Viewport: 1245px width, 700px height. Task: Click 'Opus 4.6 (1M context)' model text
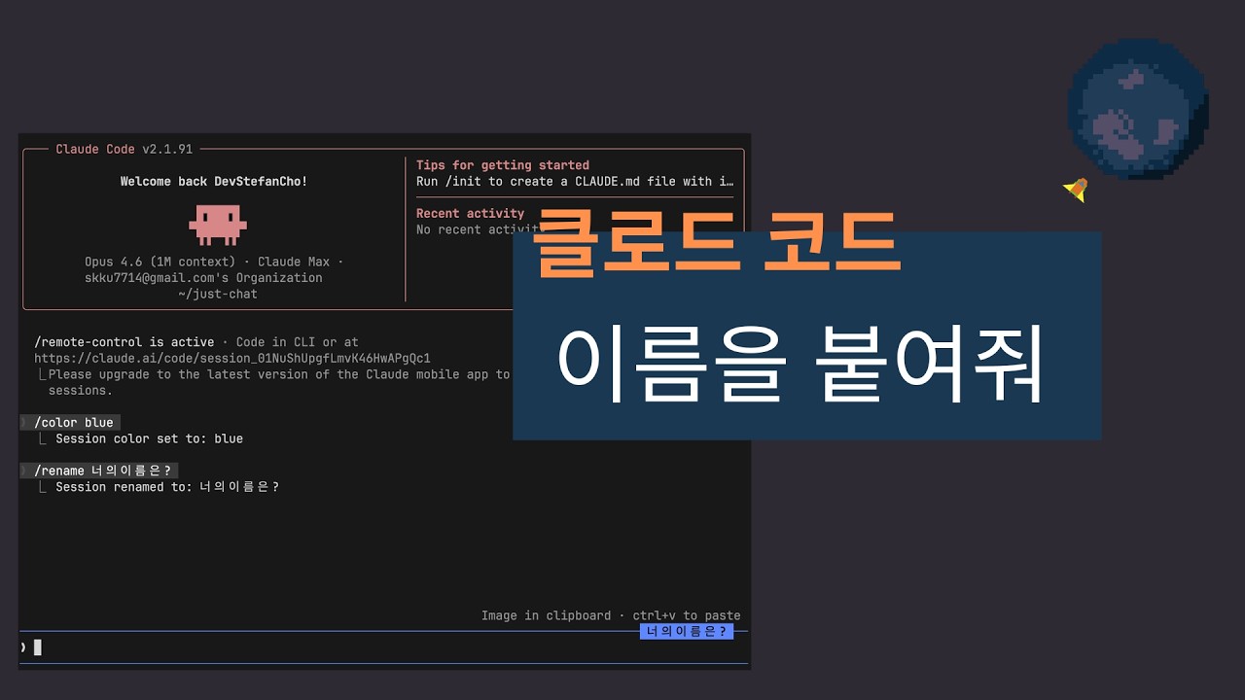coord(160,262)
